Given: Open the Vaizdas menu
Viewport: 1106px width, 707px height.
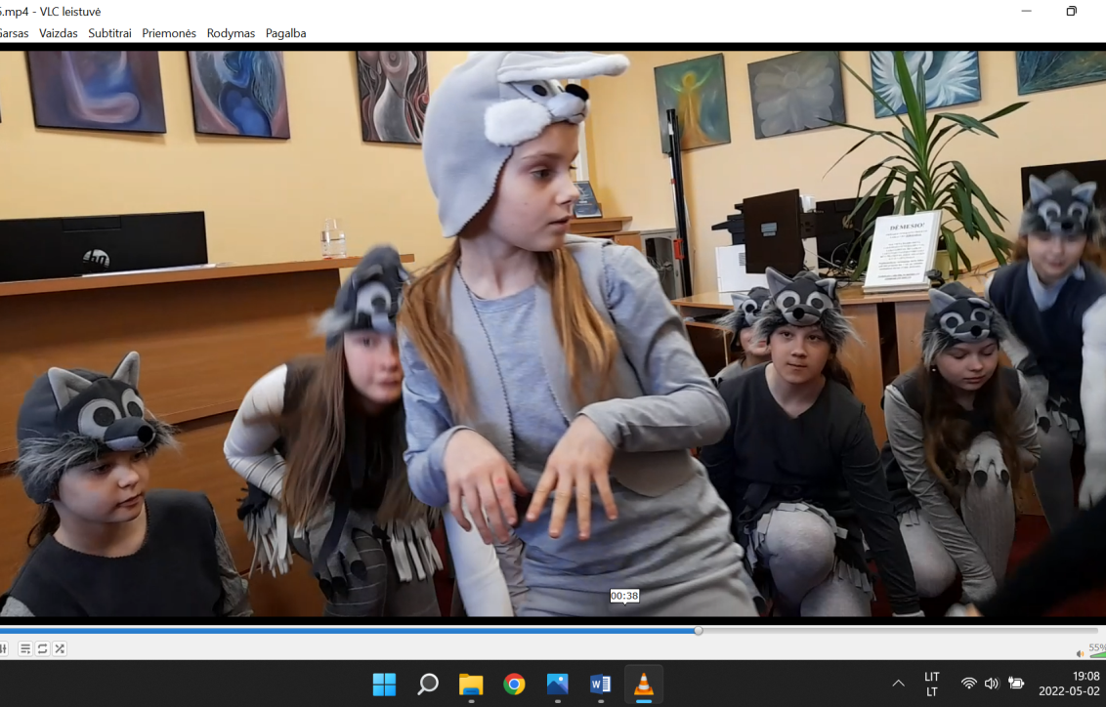Looking at the screenshot, I should [x=59, y=33].
